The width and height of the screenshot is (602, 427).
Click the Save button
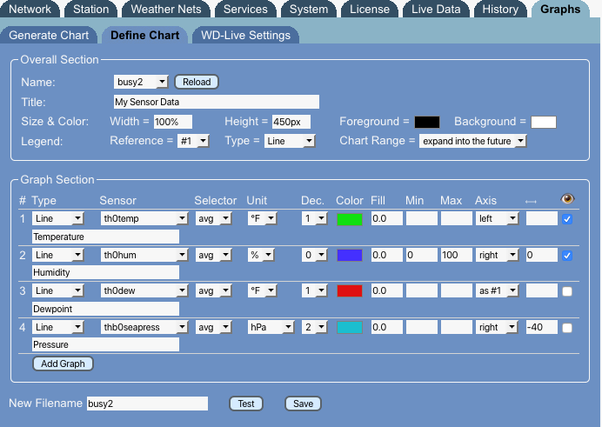[303, 404]
